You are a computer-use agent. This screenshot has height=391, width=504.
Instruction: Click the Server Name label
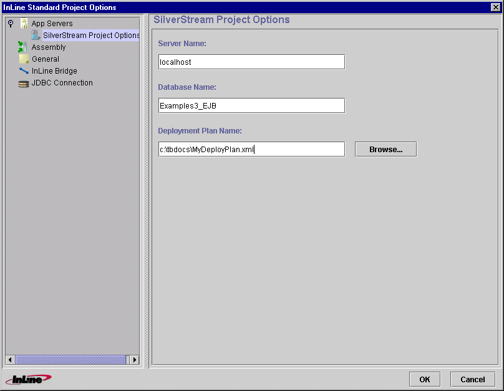tap(182, 44)
